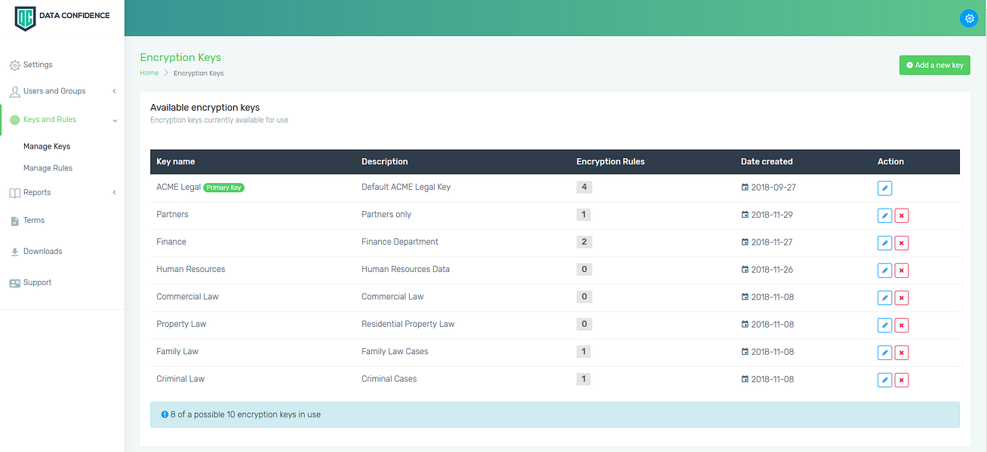Screen dimensions: 987x452
Task: Click the Settings gear icon in sidebar
Action: point(15,66)
